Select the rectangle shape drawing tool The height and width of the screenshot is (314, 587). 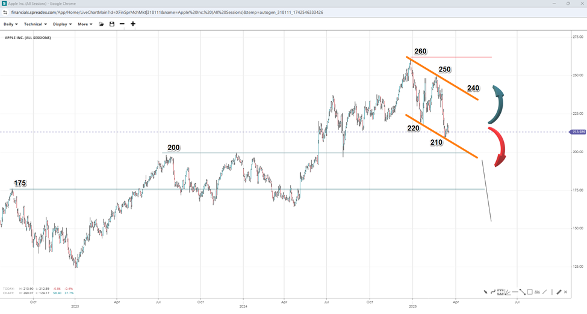point(530,292)
